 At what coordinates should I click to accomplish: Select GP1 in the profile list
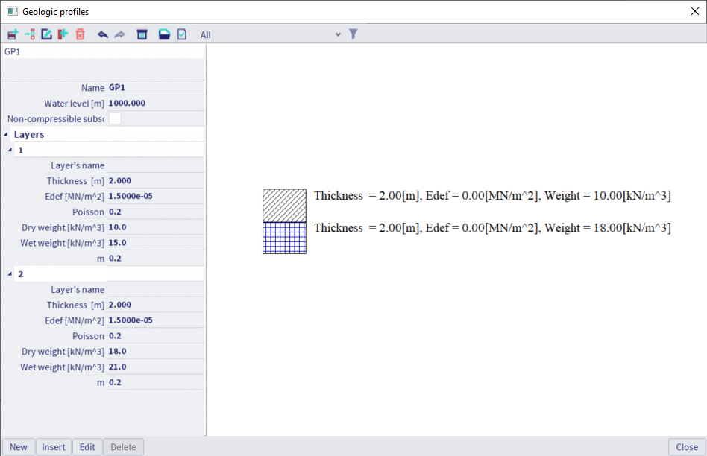point(13,51)
